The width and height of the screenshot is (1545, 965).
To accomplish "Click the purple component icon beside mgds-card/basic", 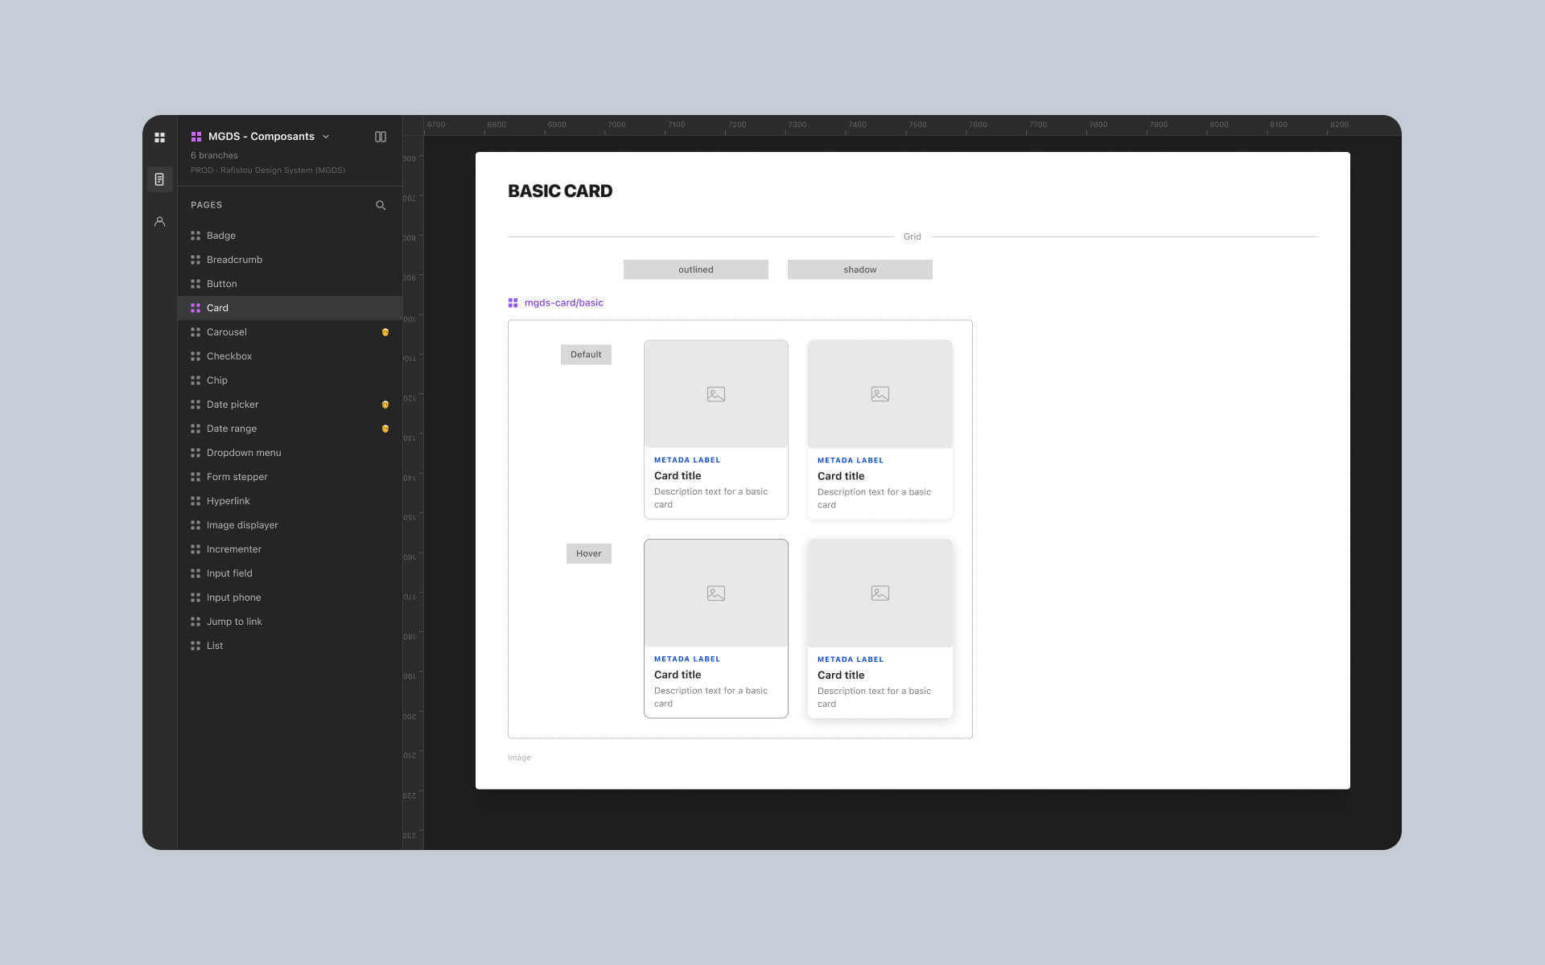I will 513,303.
